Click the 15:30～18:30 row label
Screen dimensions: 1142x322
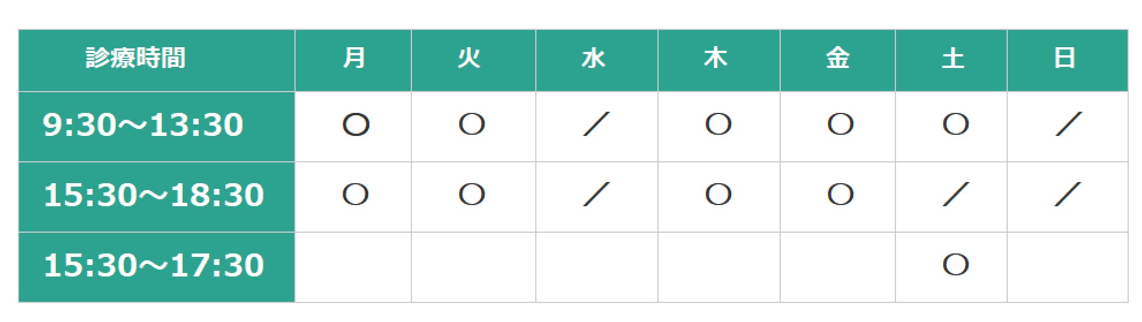point(154,195)
